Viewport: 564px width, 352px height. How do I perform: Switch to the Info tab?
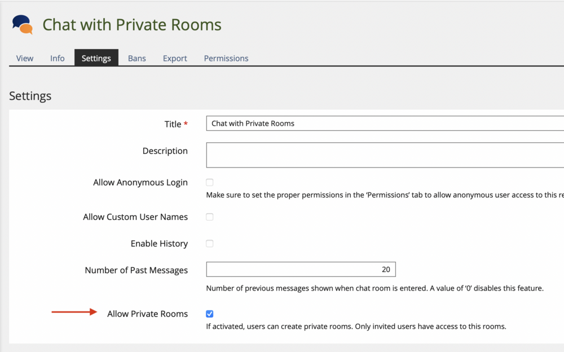[x=58, y=58]
